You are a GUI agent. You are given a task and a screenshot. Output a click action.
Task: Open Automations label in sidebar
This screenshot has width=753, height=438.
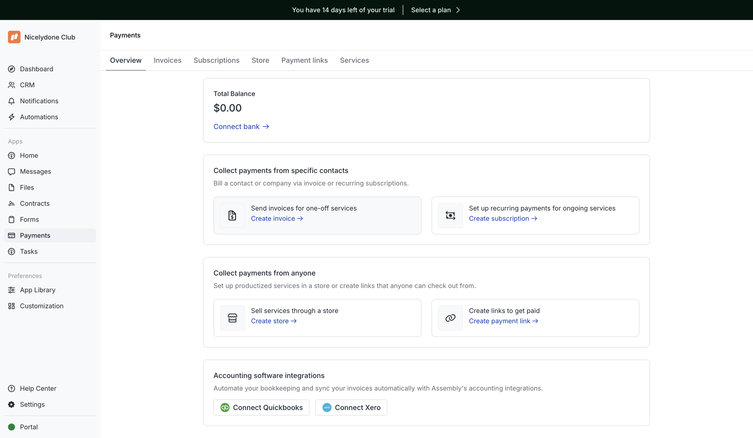click(39, 117)
